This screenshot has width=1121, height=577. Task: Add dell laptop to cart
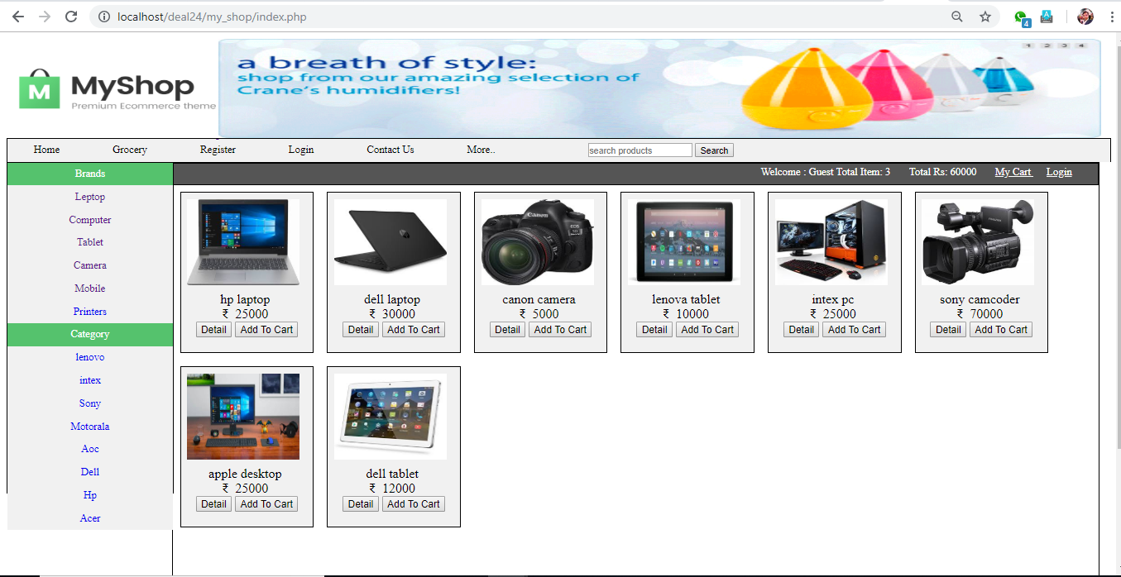point(414,329)
